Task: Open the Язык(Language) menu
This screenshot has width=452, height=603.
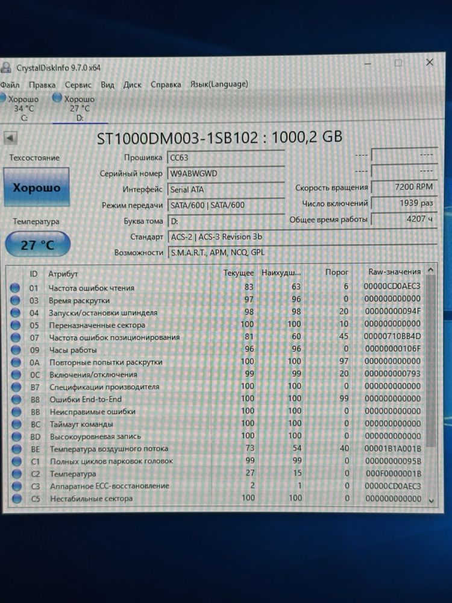Action: (219, 84)
